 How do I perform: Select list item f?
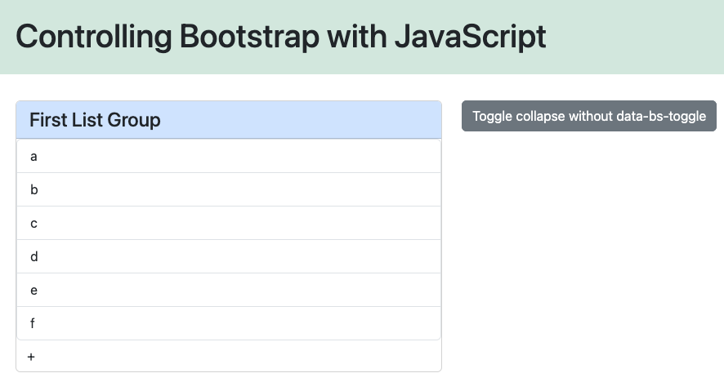coord(33,323)
